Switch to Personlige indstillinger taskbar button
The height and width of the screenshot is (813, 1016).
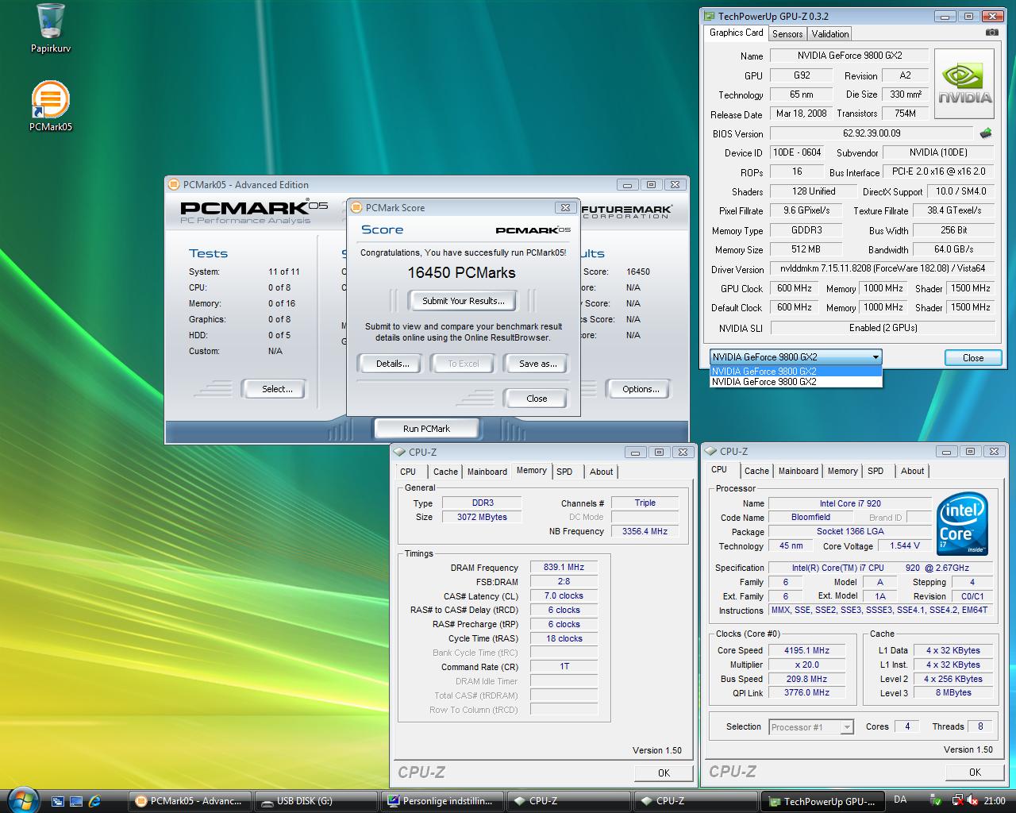click(x=443, y=801)
